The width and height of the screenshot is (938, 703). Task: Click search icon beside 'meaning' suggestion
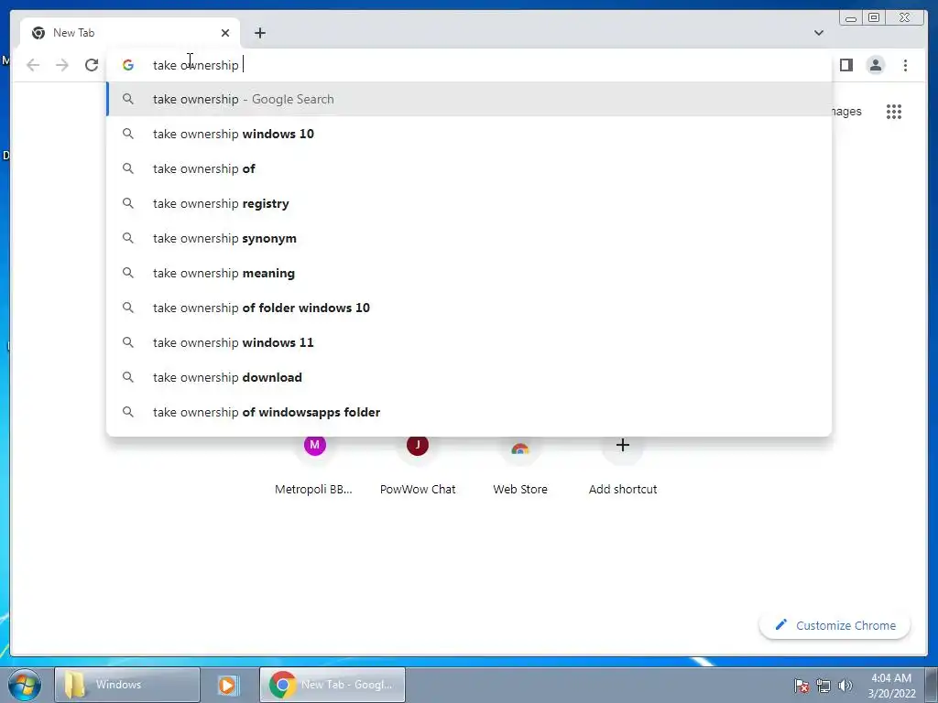coord(128,273)
